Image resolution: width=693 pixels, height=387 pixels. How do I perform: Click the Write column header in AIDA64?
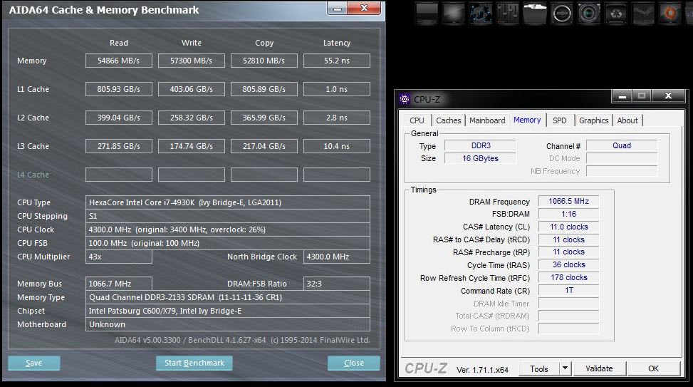[192, 43]
